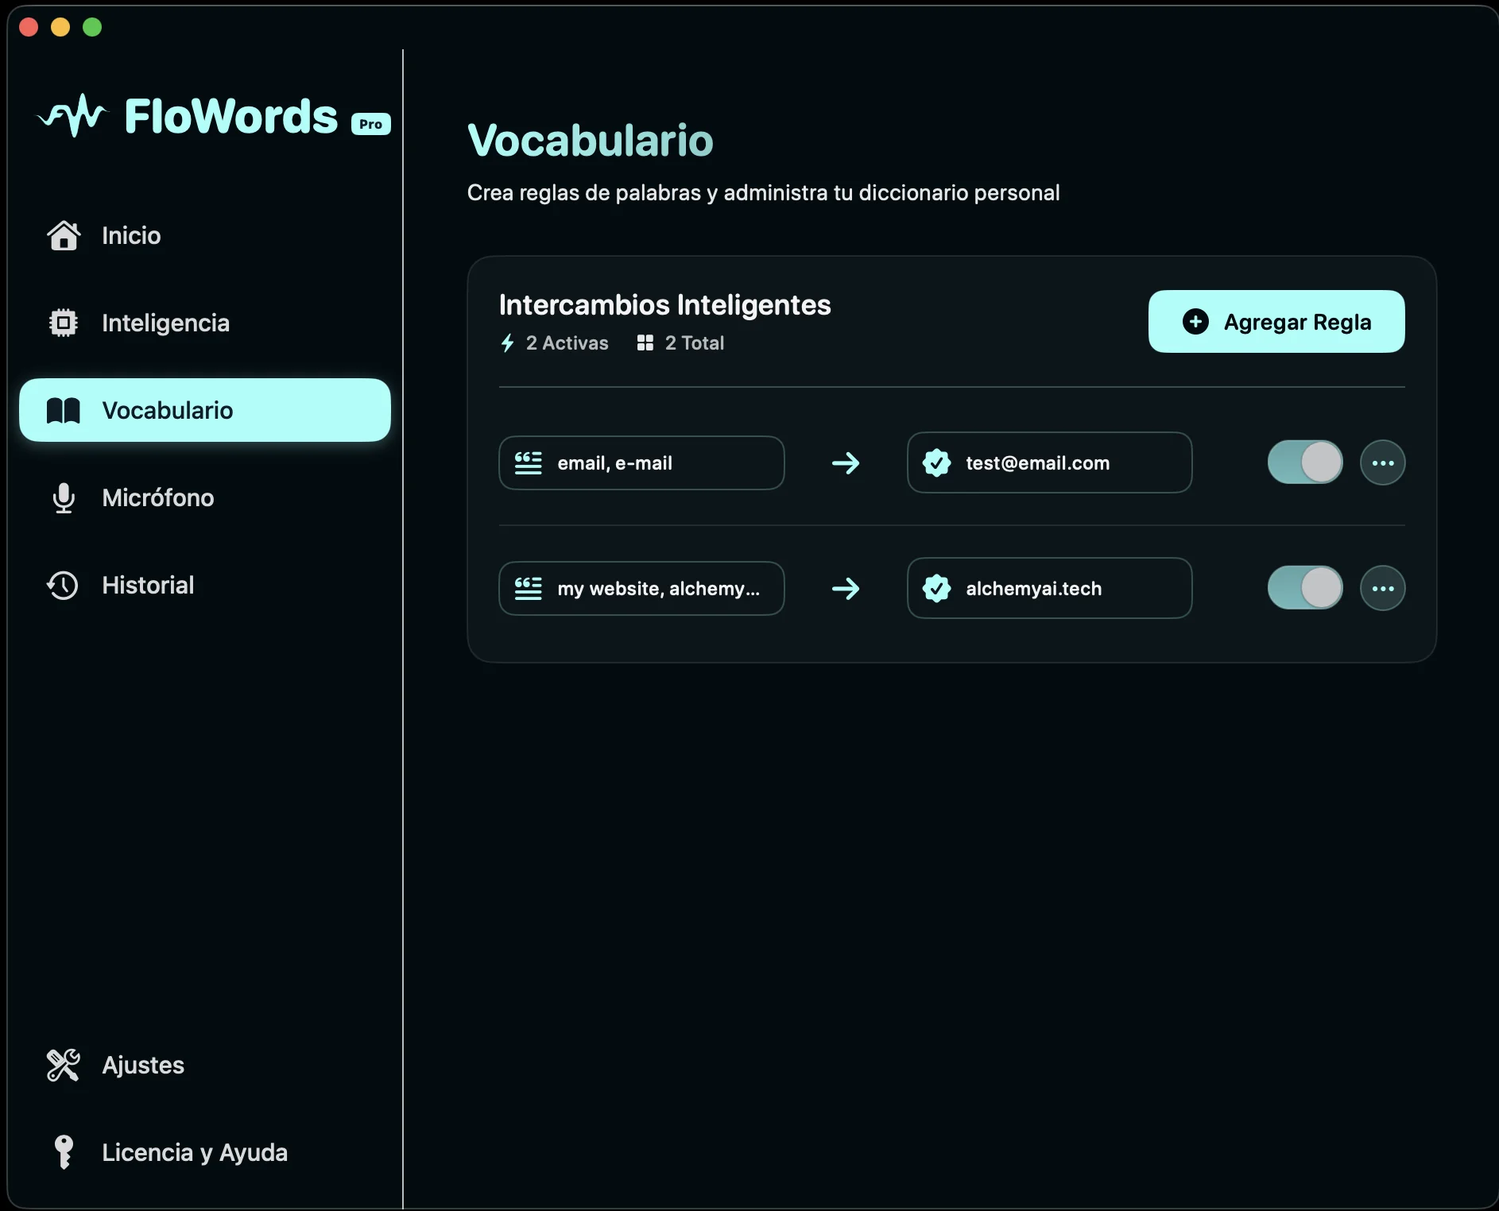
Task: Click the tools icon for Ajustes
Action: pyautogui.click(x=63, y=1066)
